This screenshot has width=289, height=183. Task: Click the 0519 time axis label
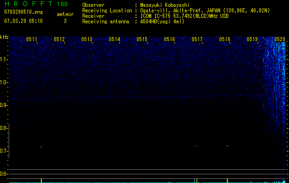click(x=252, y=39)
